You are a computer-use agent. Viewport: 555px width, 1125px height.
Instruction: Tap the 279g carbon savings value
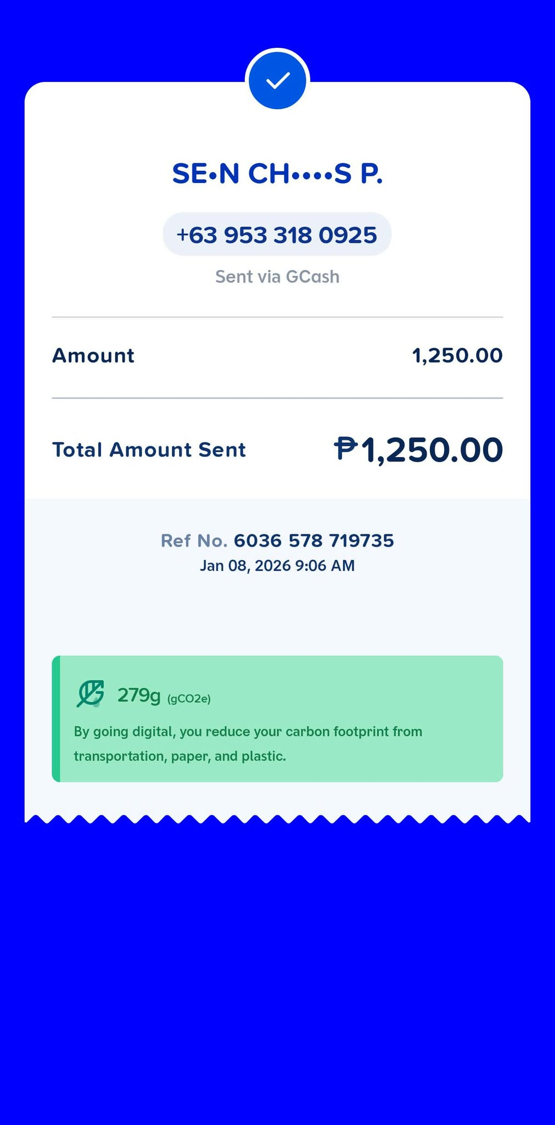pyautogui.click(x=139, y=695)
